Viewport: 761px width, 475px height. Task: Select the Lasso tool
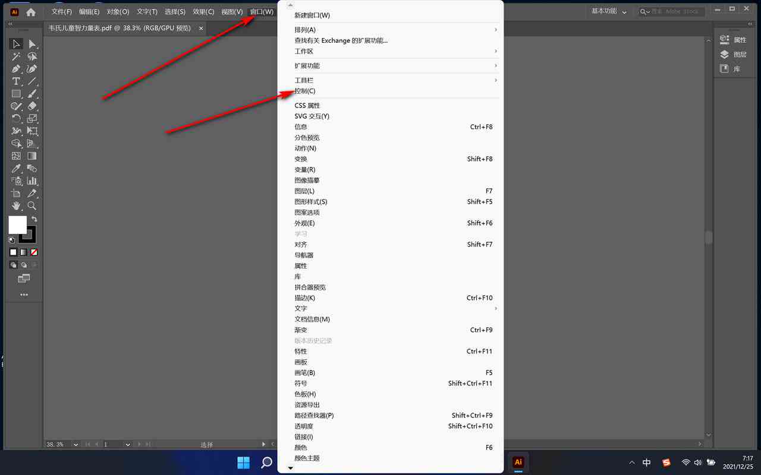[32, 56]
